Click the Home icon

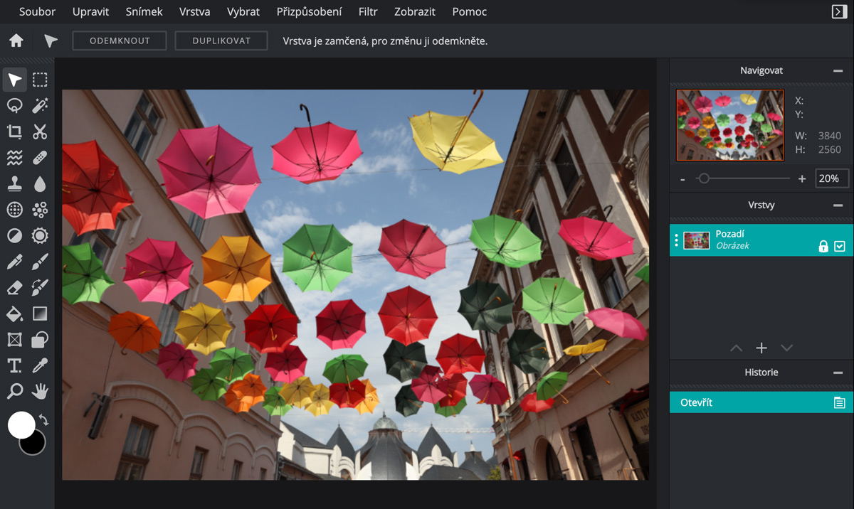[16, 41]
